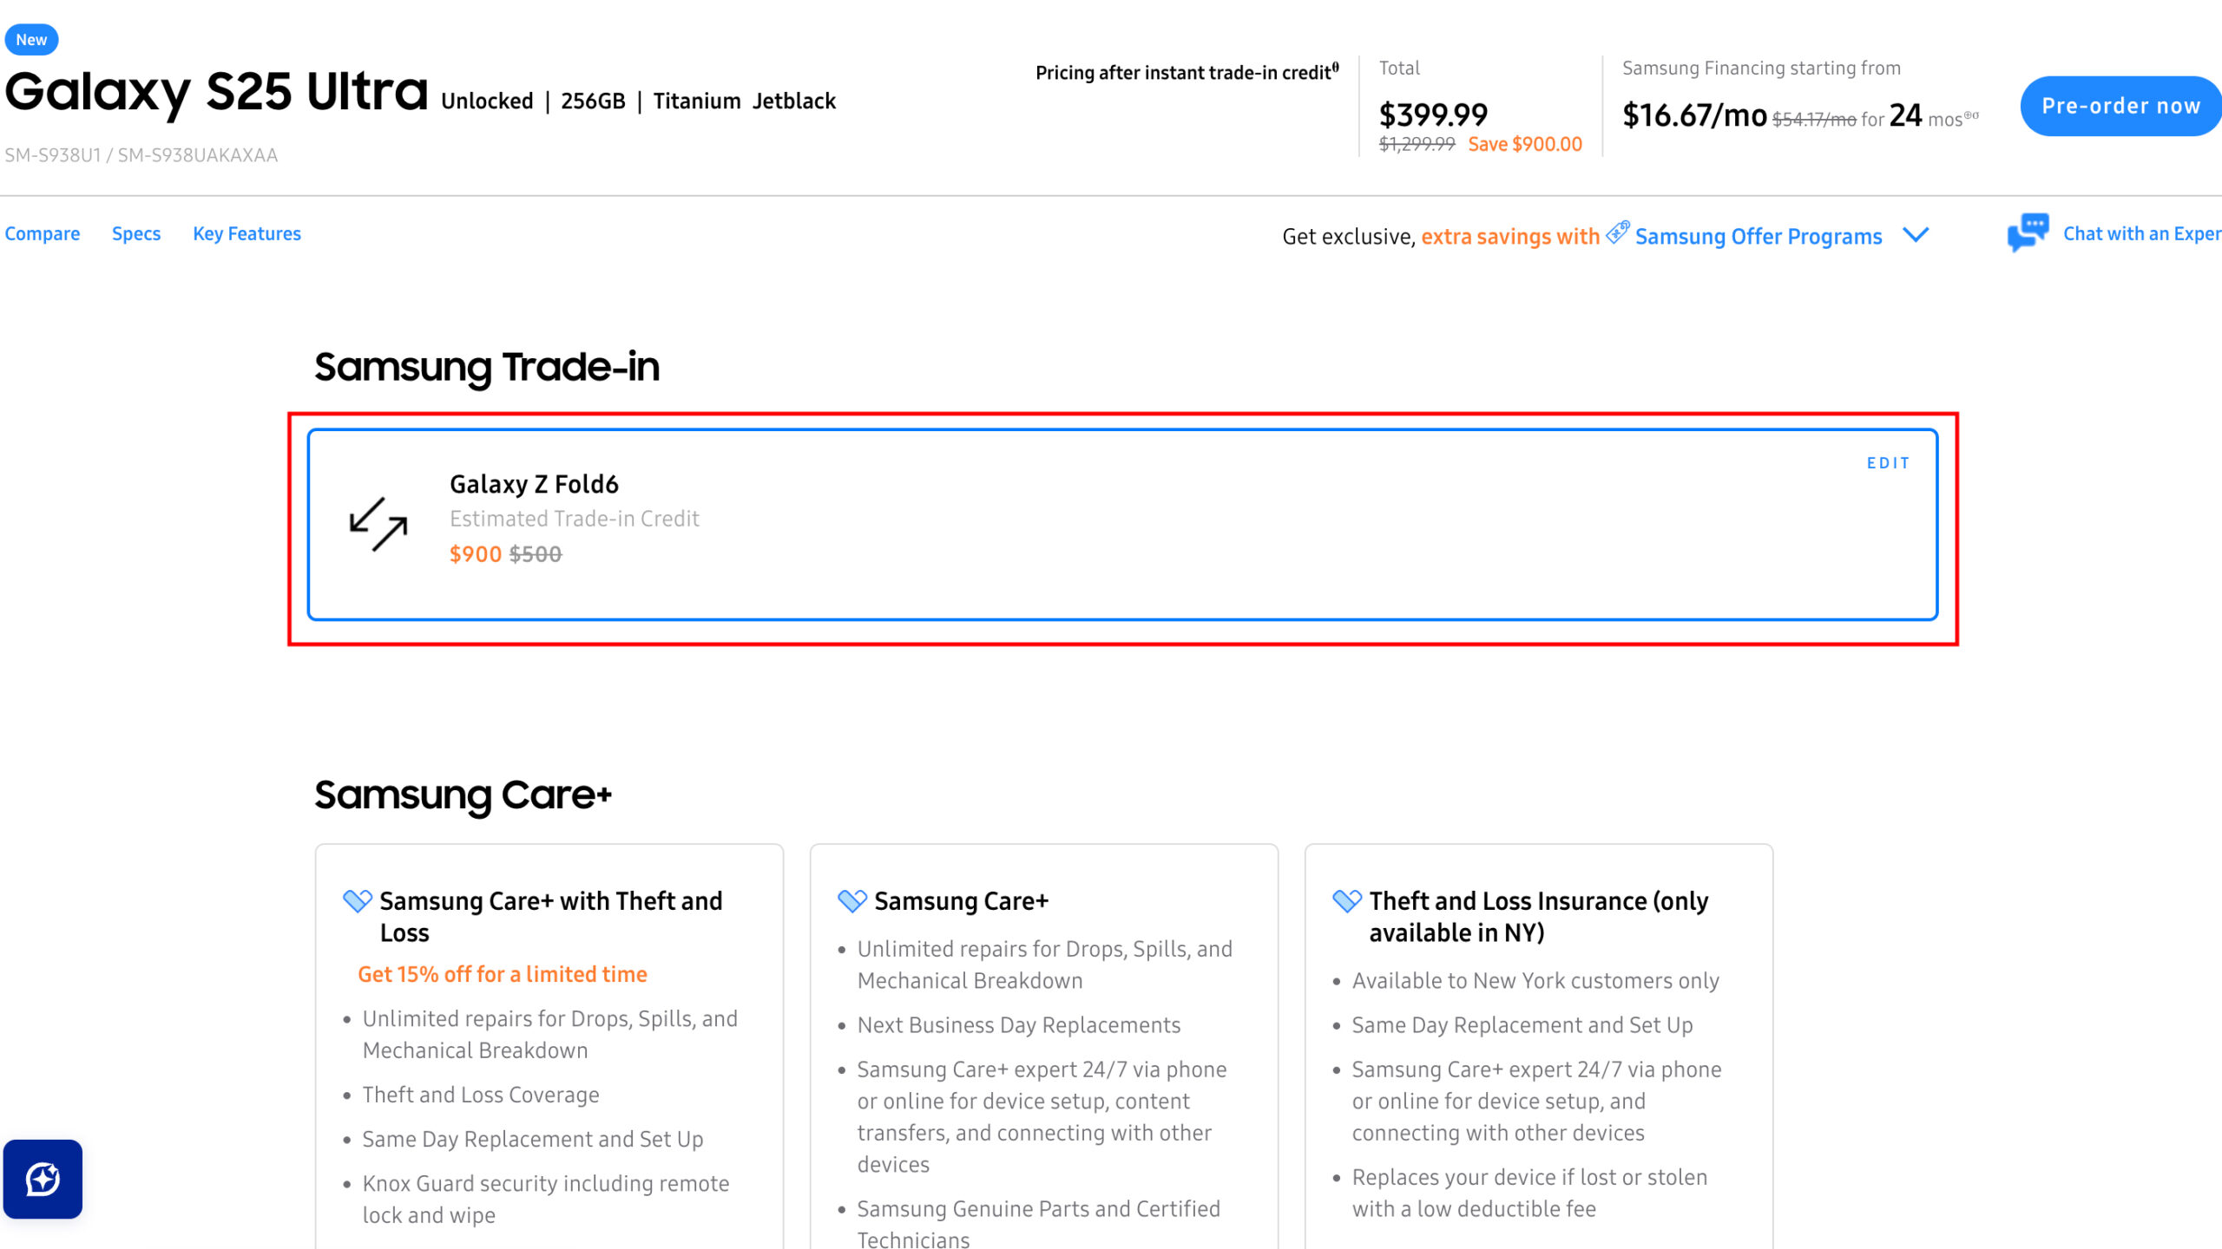Click the Samsung Offer Programs tag icon

tap(1617, 232)
